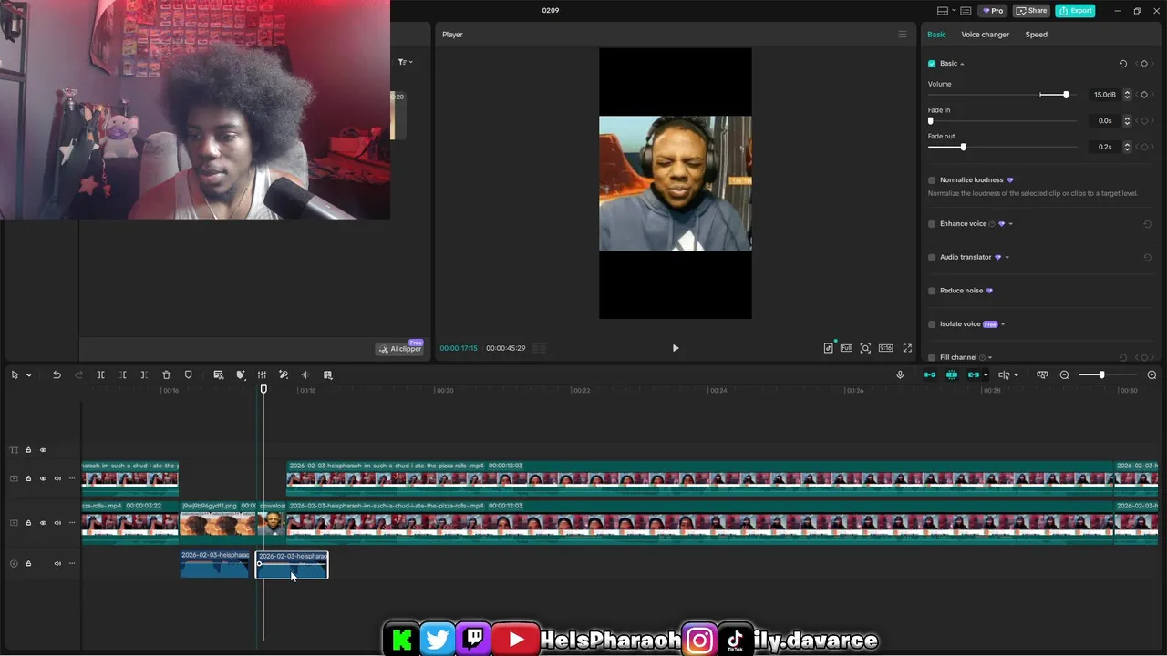Click the Share button

(x=1032, y=11)
